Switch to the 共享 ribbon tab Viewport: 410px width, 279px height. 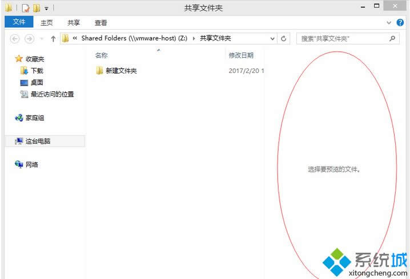(x=74, y=23)
